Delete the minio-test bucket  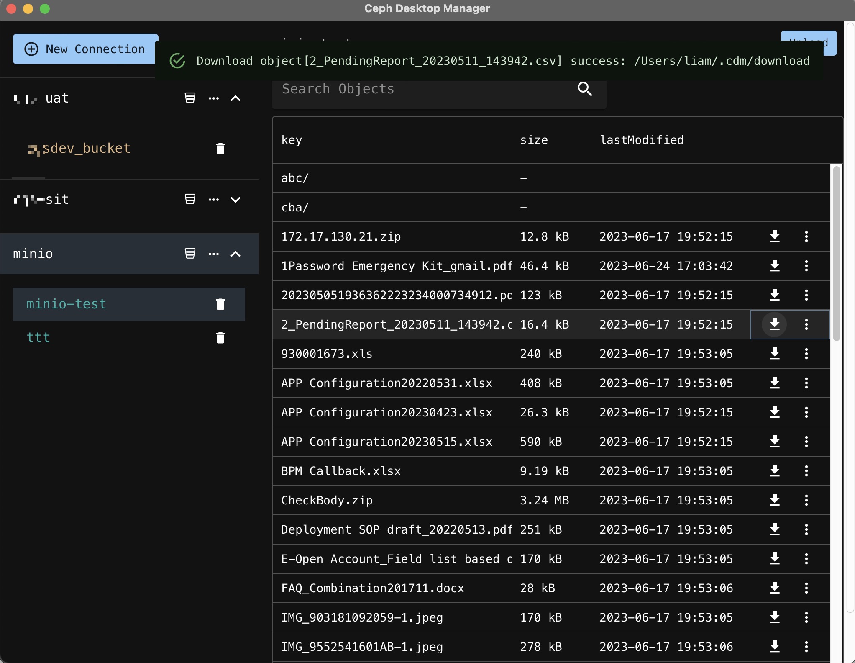tap(220, 304)
